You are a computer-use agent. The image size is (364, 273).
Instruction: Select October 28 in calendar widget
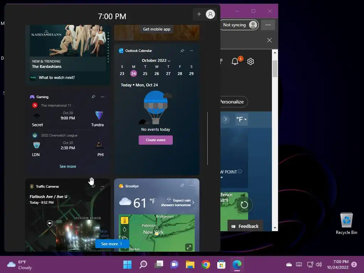point(180,74)
